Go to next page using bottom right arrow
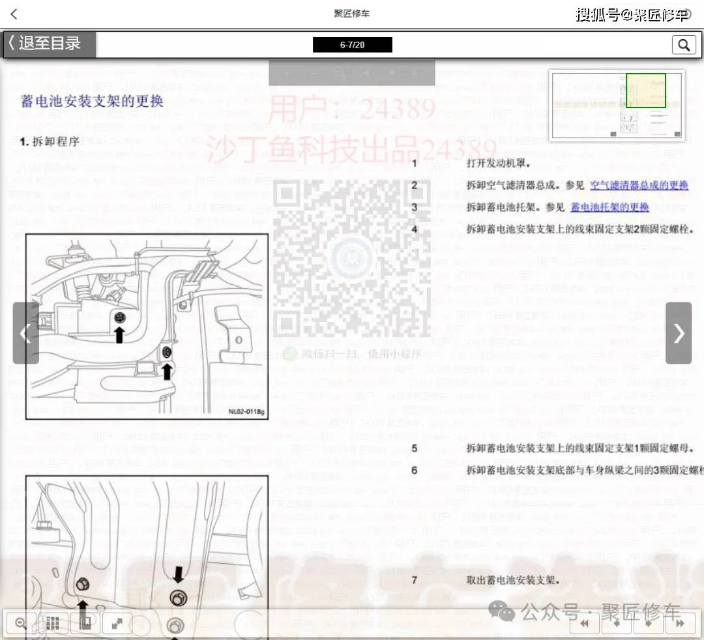The image size is (704, 640). 648,624
